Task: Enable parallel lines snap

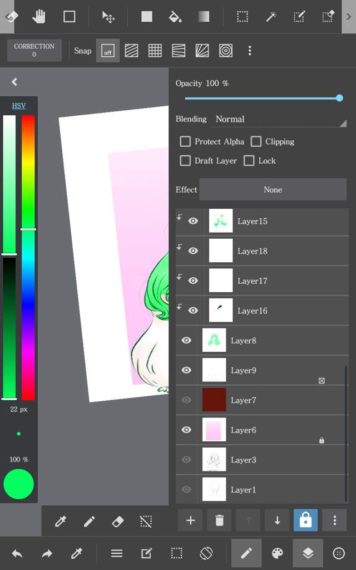Action: tap(131, 51)
